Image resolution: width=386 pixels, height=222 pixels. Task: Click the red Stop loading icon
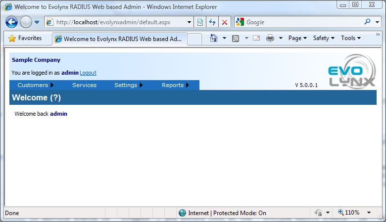224,22
